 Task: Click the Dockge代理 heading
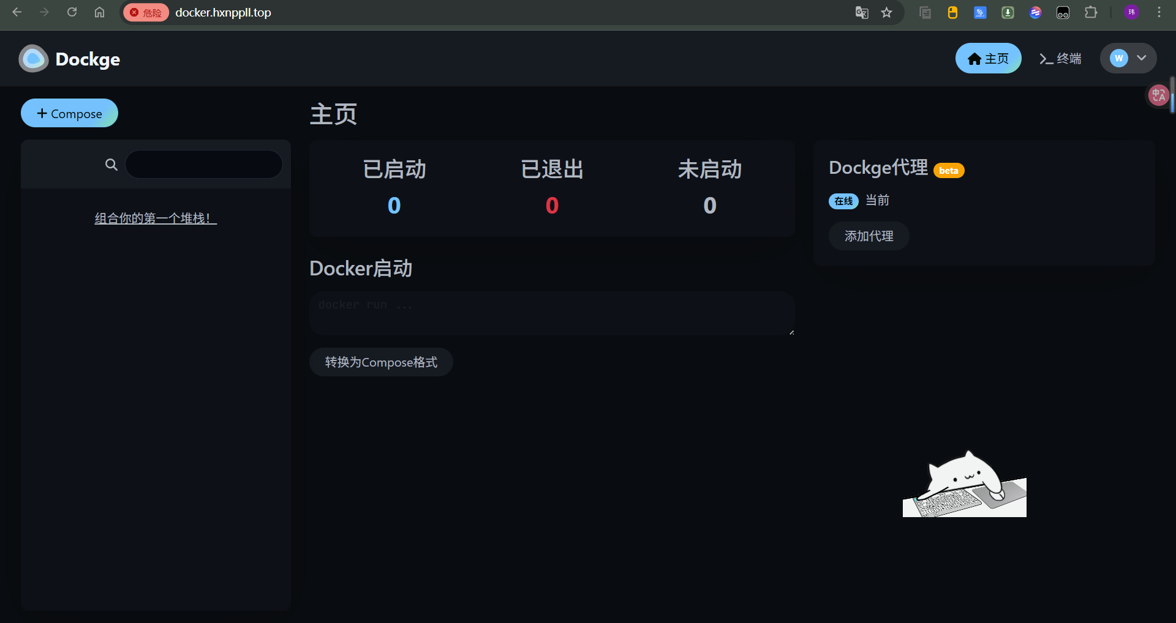878,168
